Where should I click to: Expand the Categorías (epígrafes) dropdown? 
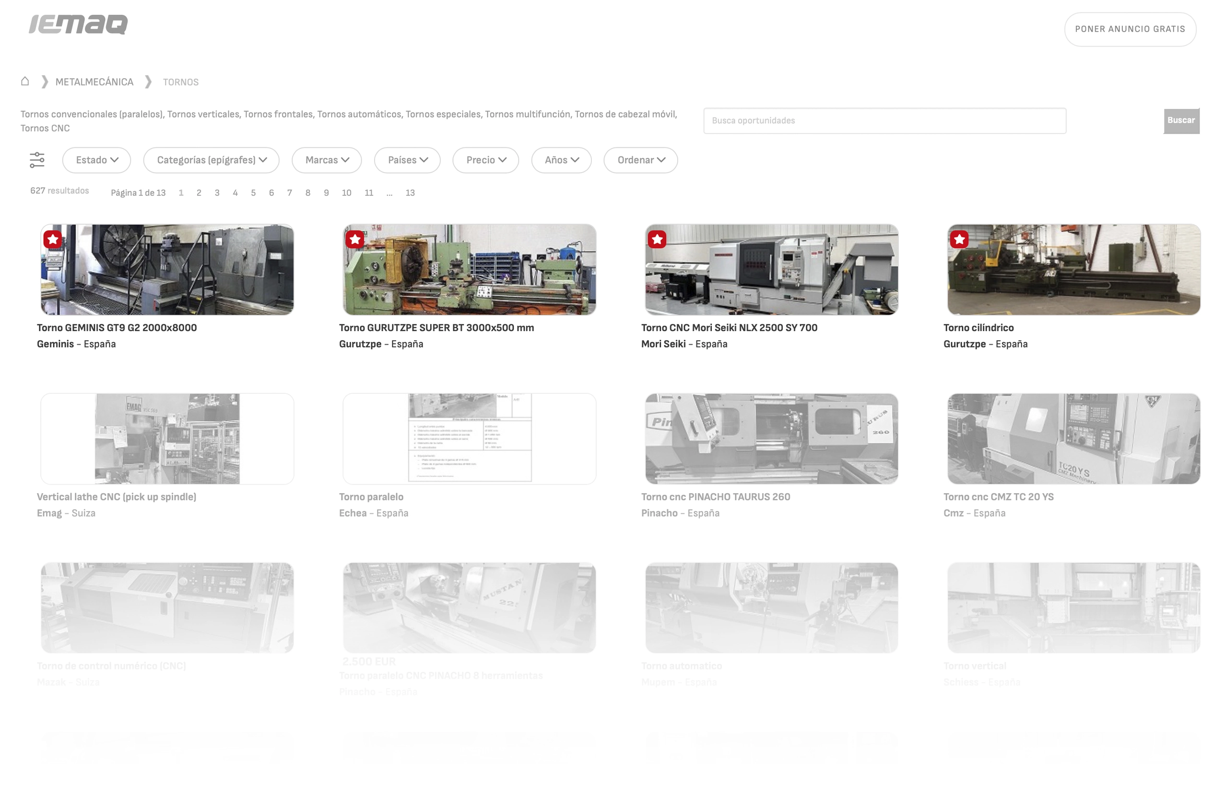tap(211, 160)
